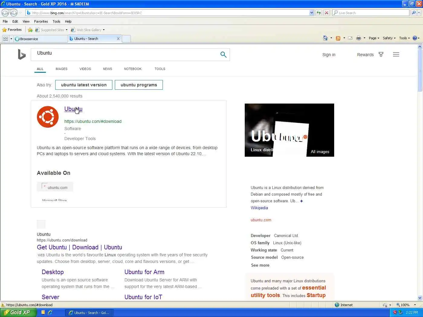
Task: Click the Ubuntu - Search taskbar button
Action: tap(89, 312)
